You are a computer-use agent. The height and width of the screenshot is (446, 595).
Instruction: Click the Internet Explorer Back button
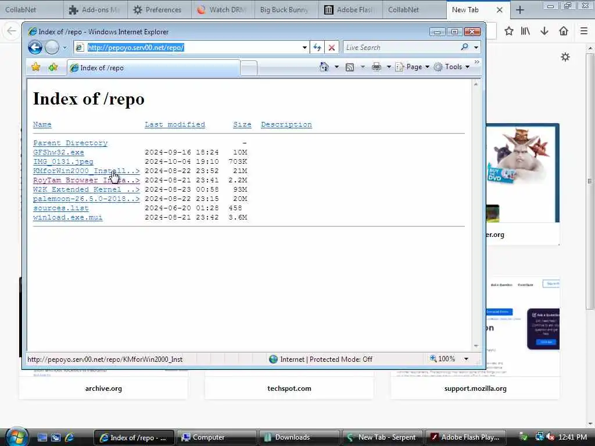tap(35, 48)
